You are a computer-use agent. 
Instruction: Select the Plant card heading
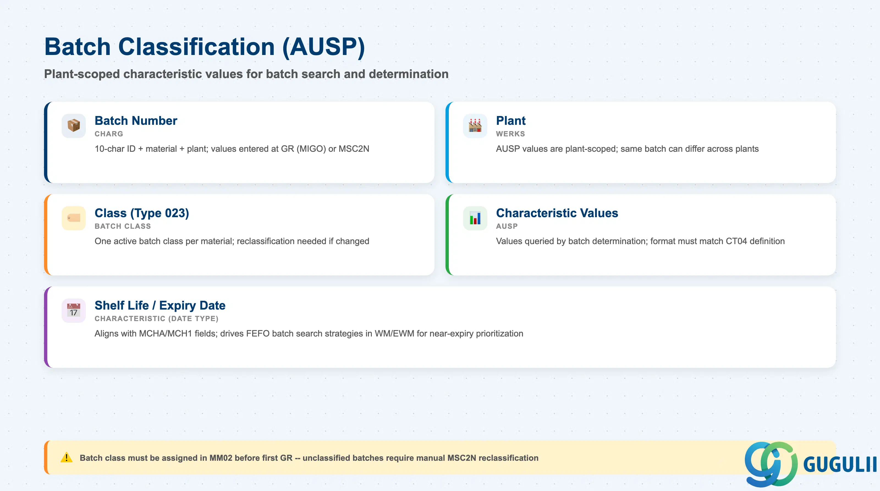click(510, 120)
